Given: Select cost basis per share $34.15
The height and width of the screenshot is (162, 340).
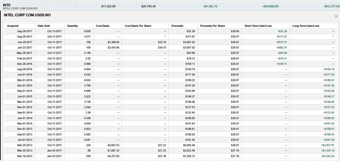Looking at the screenshot, I should coord(162,47).
